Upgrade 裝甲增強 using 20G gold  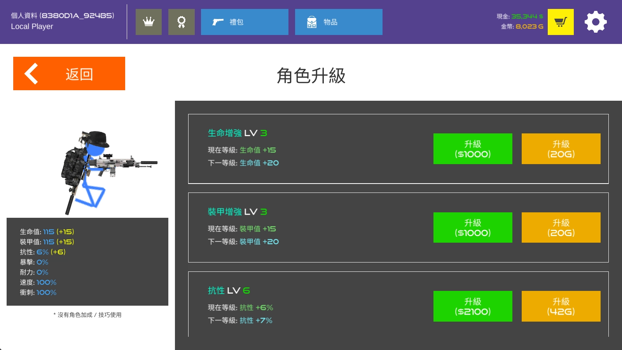pyautogui.click(x=561, y=227)
